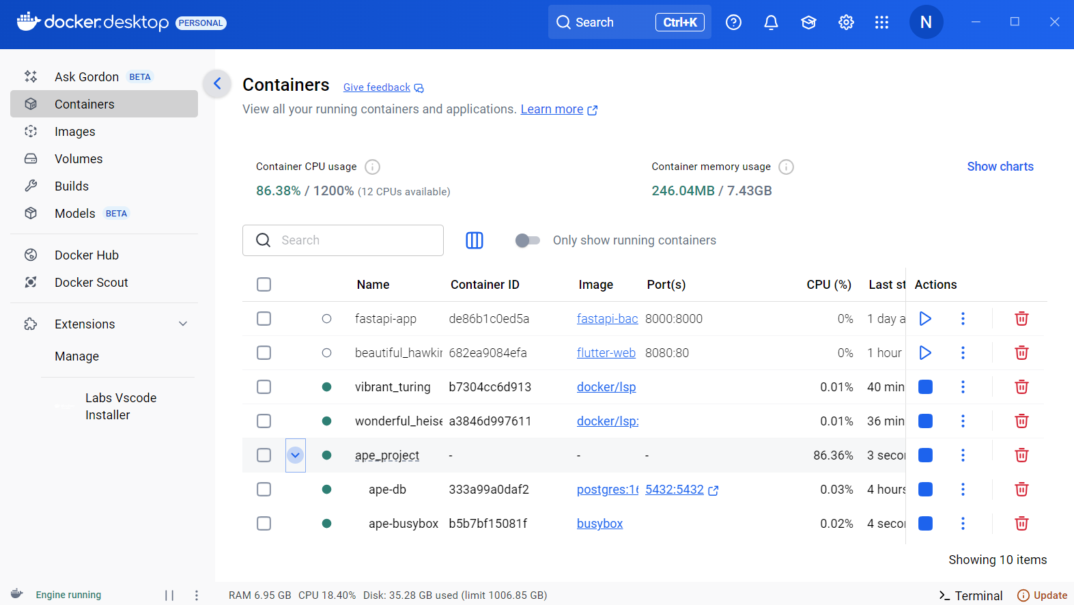This screenshot has width=1074, height=605.
Task: Check the vibrant_turing row checkbox
Action: click(x=264, y=386)
